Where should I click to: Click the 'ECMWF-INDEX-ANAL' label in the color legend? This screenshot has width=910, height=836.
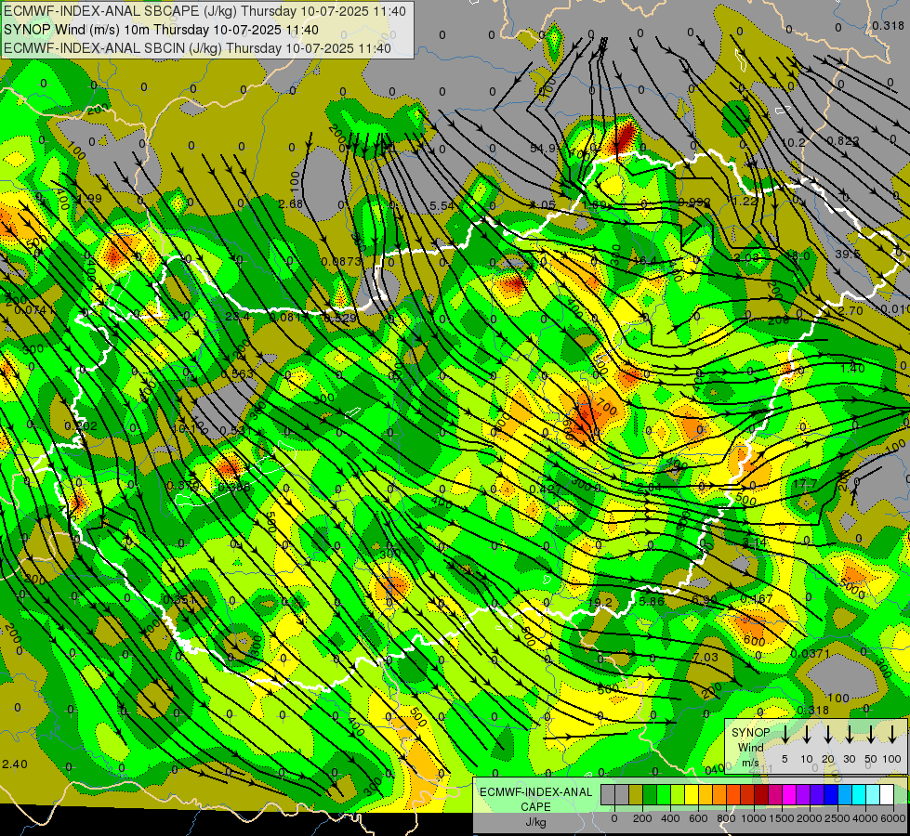(x=535, y=792)
